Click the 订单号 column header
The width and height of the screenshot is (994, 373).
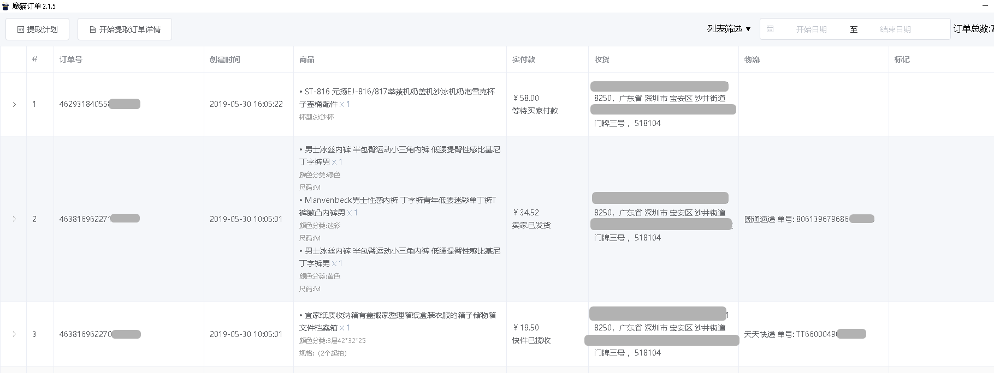71,59
